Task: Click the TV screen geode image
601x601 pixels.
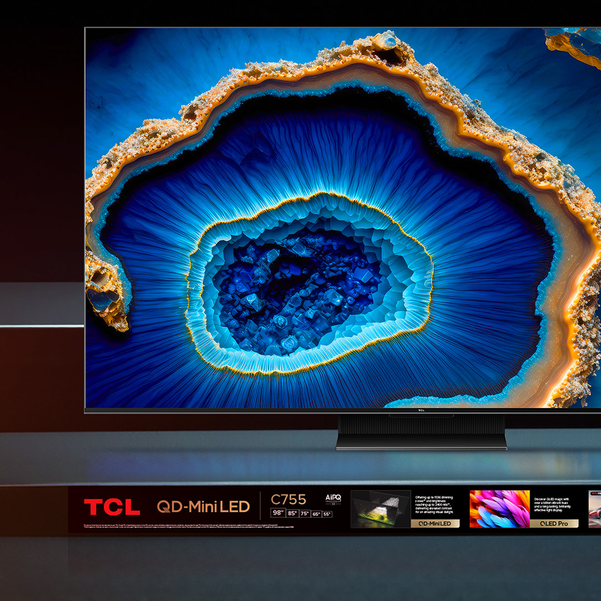Action: [343, 217]
